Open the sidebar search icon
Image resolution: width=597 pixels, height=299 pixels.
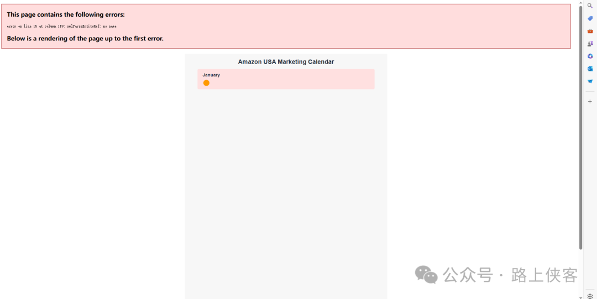point(590,6)
